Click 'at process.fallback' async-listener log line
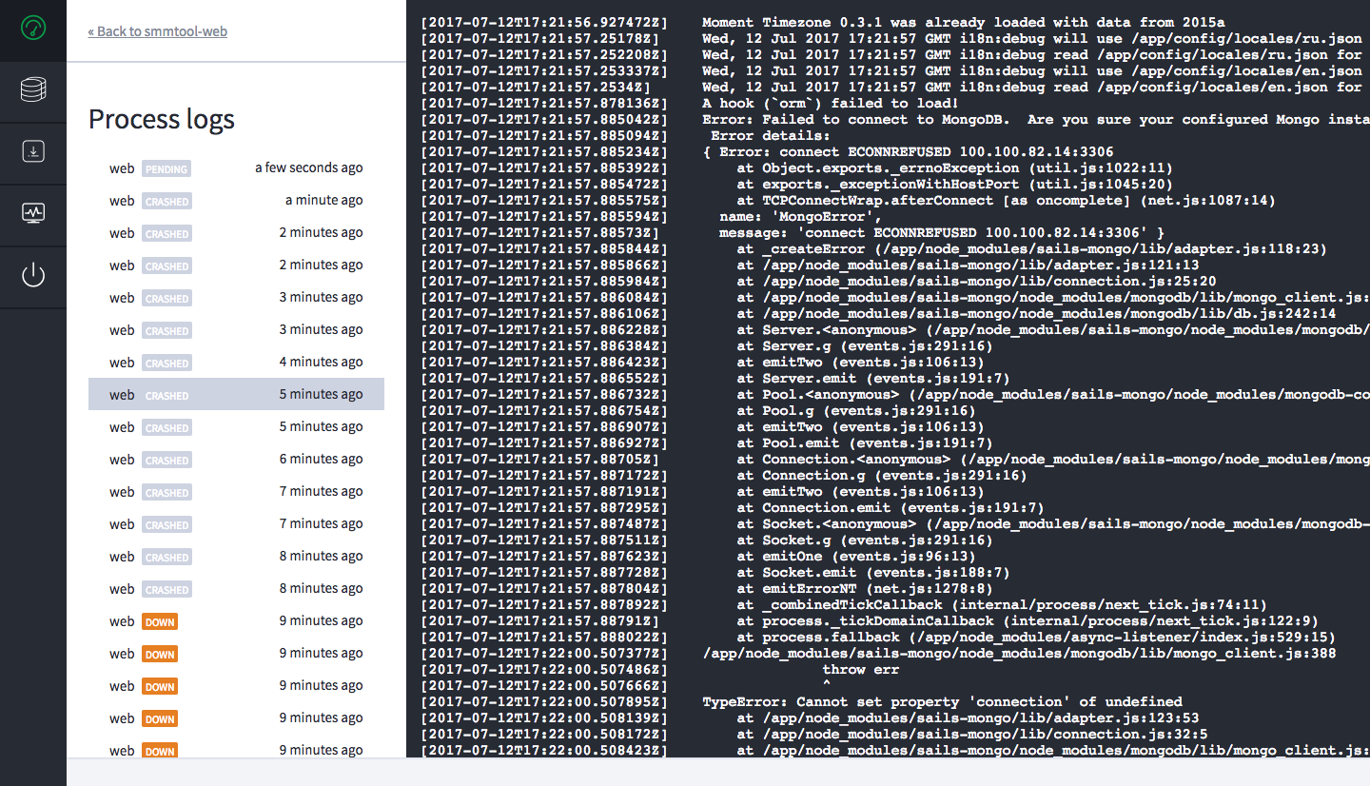Viewport: 1370px width, 786px height. [1036, 637]
